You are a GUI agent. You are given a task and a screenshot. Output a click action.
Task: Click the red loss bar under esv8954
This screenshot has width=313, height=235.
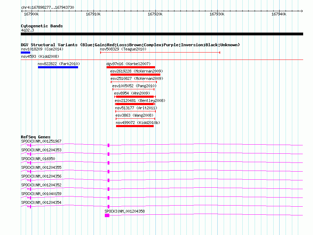coord(135,97)
